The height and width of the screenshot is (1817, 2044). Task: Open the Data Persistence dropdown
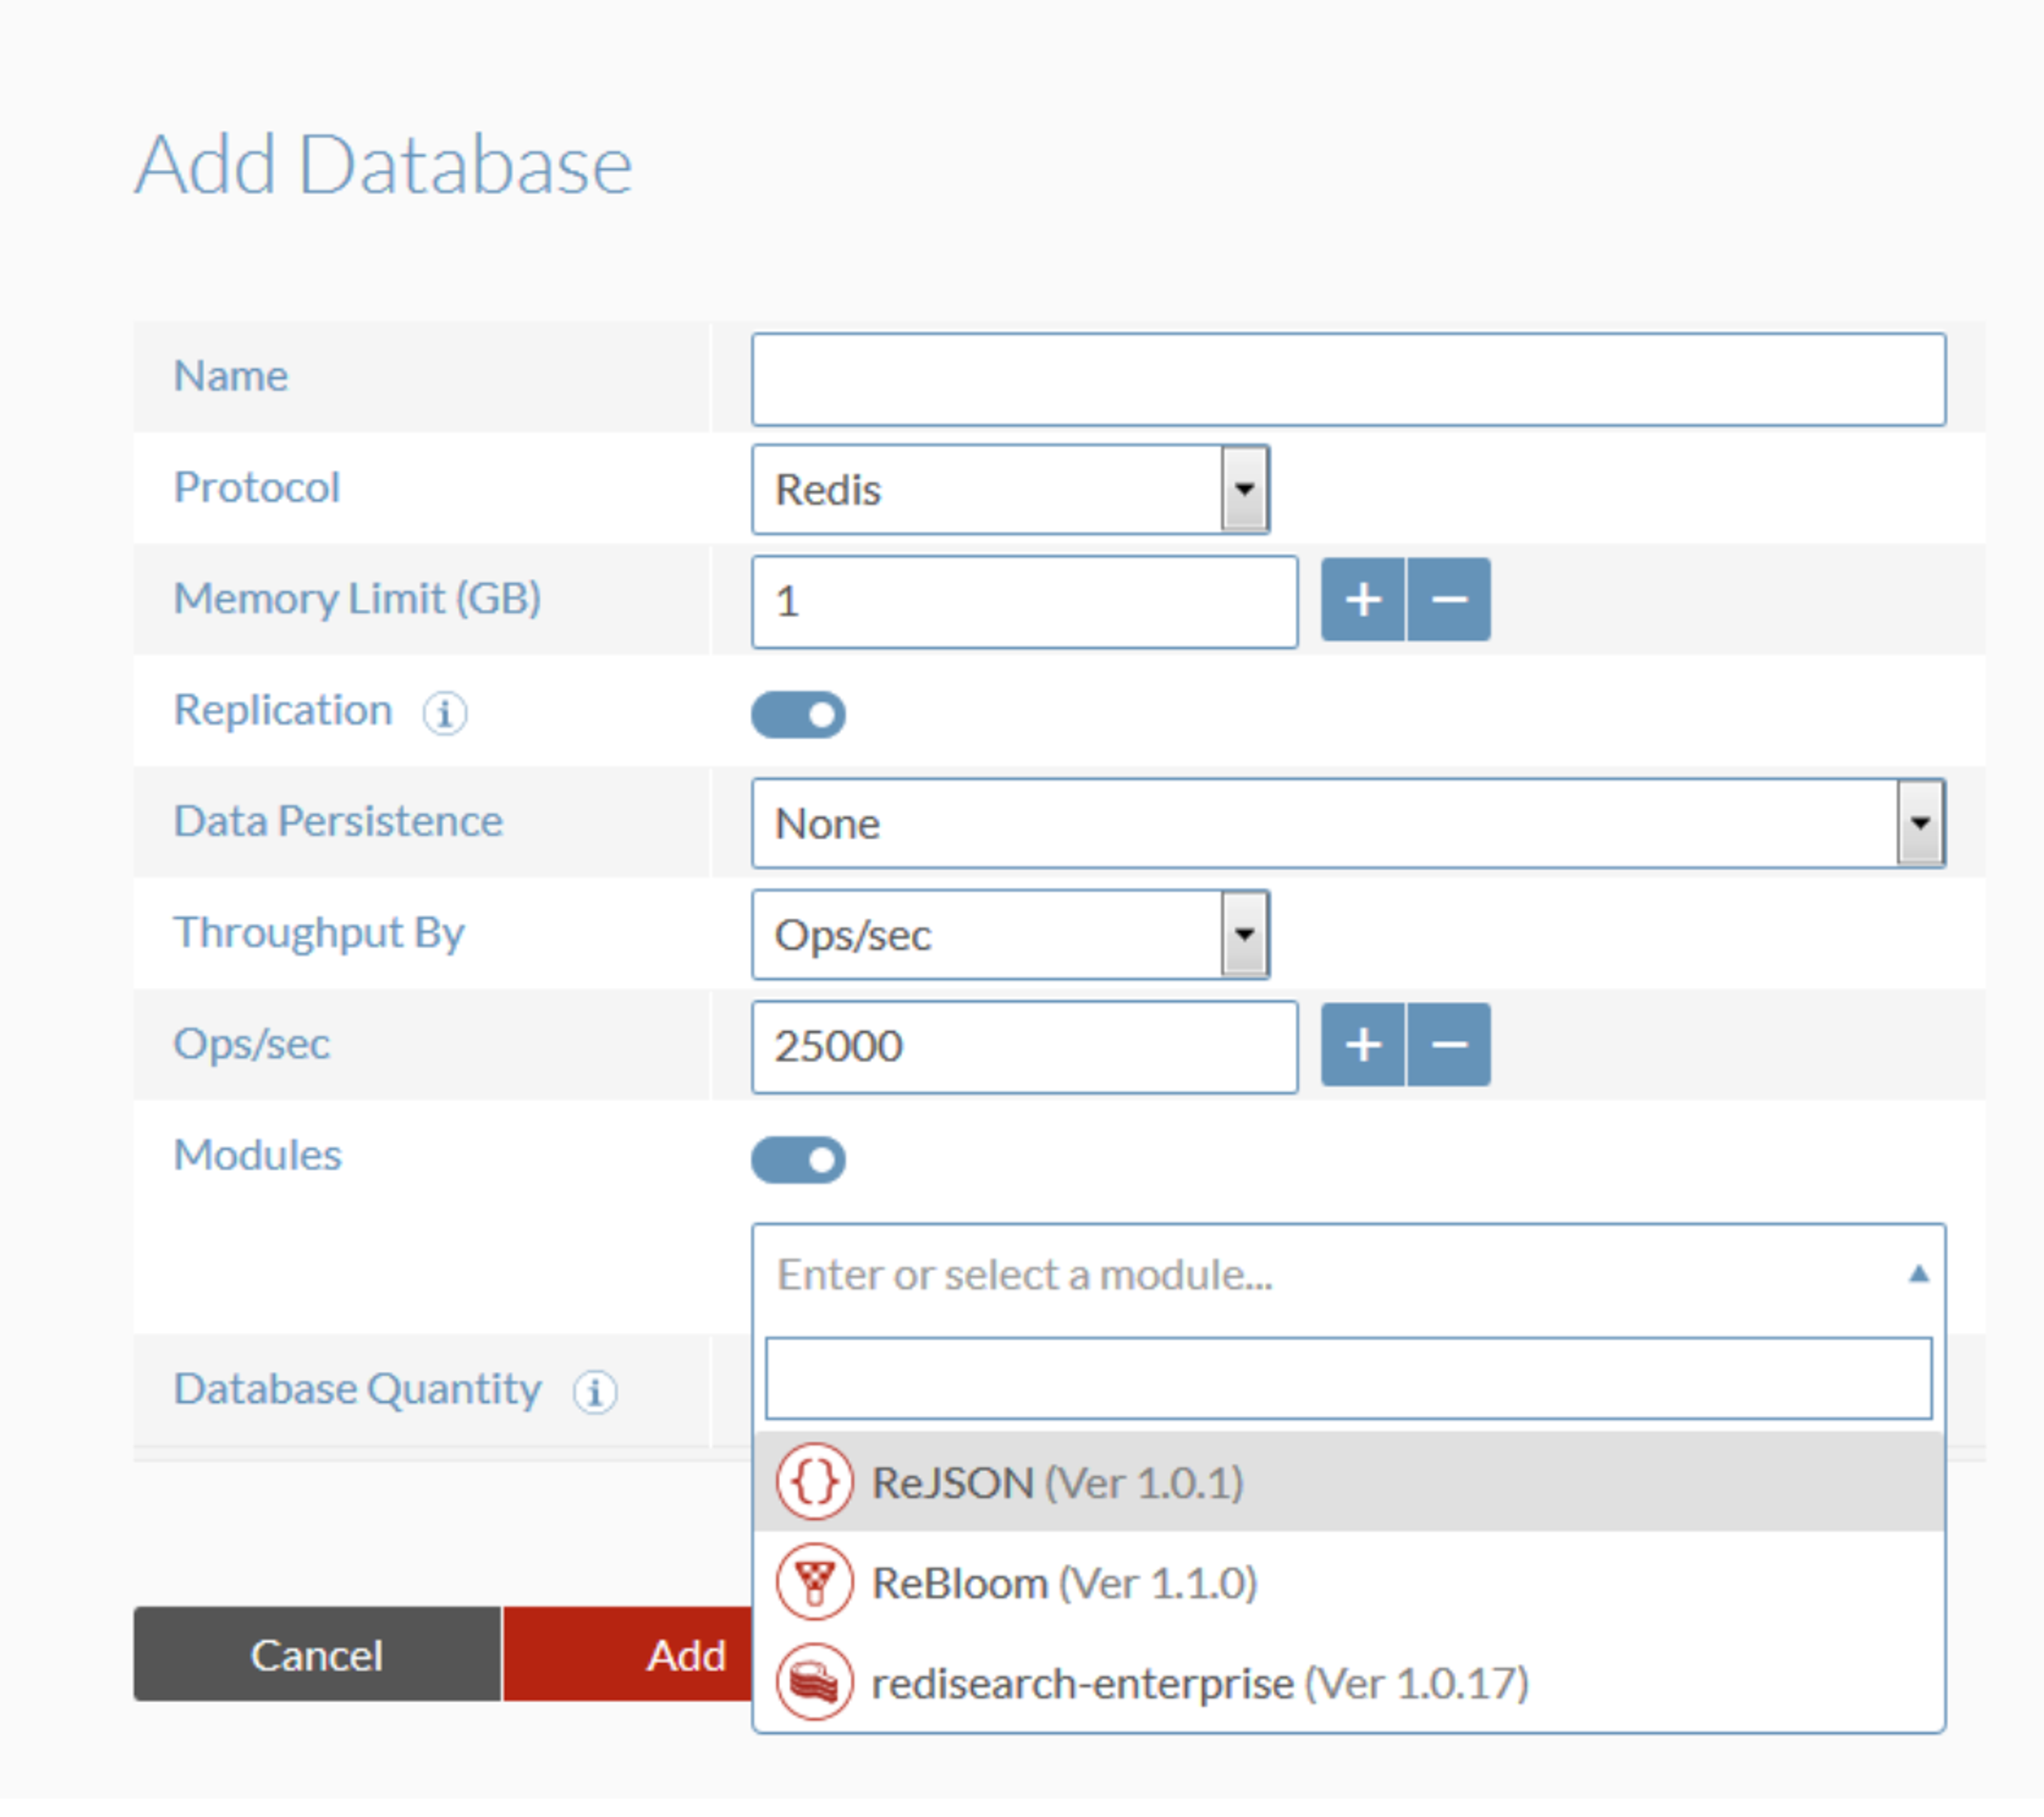click(1347, 823)
